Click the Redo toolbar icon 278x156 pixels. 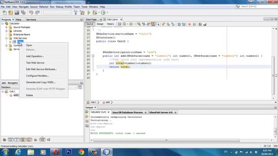point(37,13)
